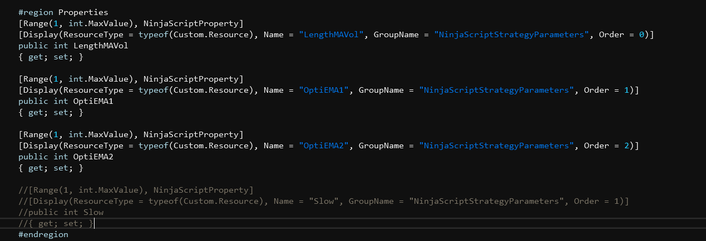Click "typeof" keyword in LengthMAVol Display attribute
Viewport: 706px width, 241px height.
click(153, 34)
